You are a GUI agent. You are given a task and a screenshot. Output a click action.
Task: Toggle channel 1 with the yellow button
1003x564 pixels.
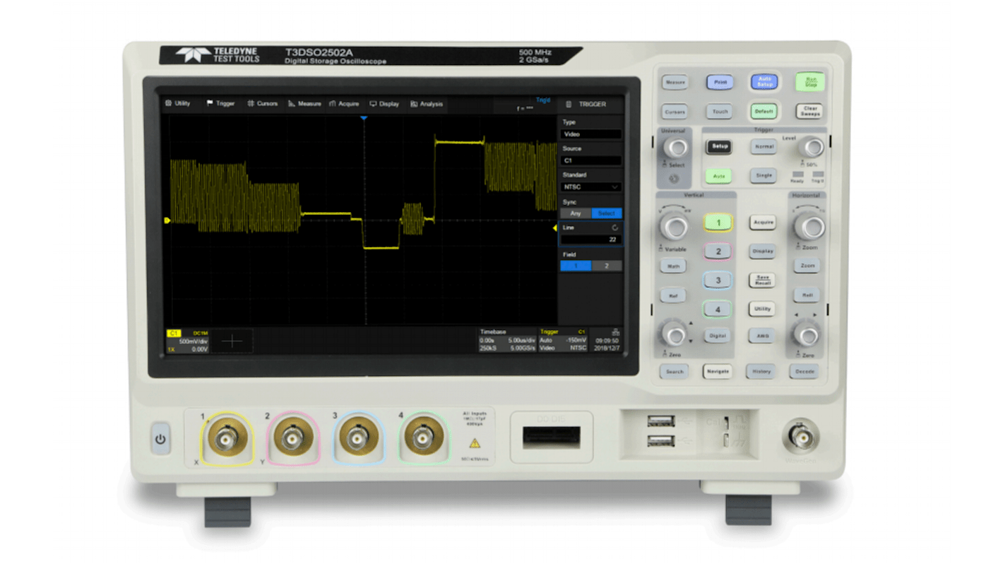tap(718, 223)
